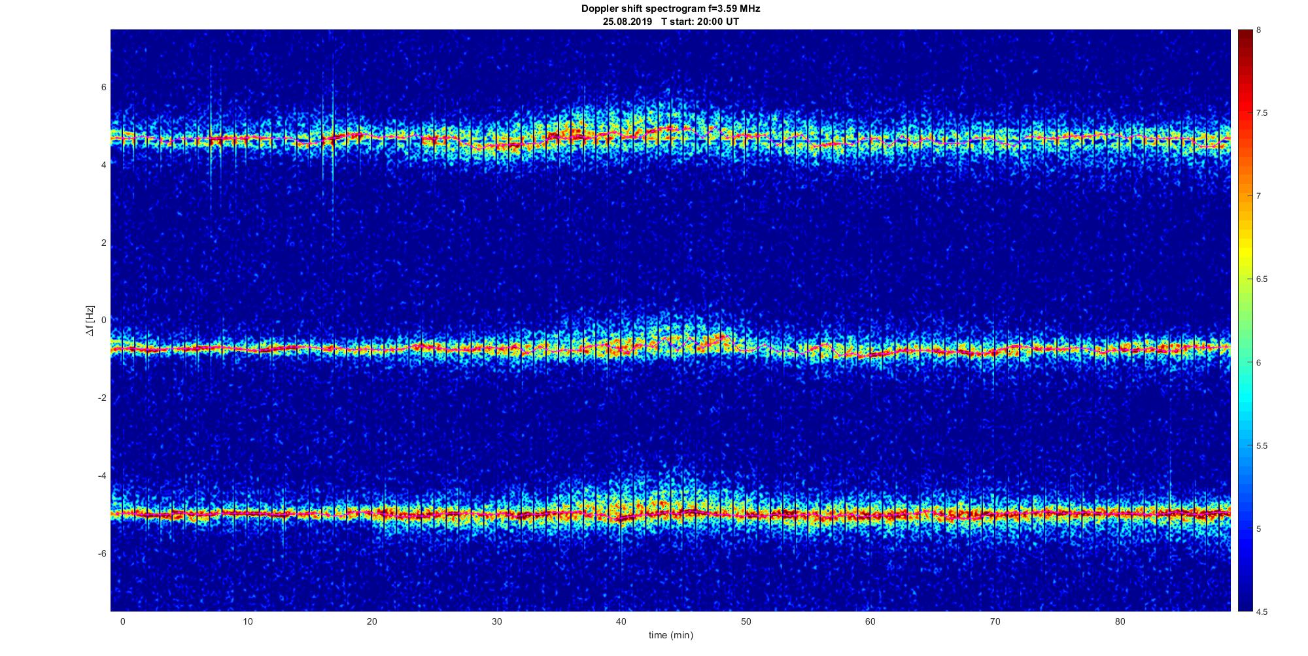Viewport: 1308px width, 656px height.
Task: Click the x-axis tick label '40'
Action: pyautogui.click(x=621, y=621)
